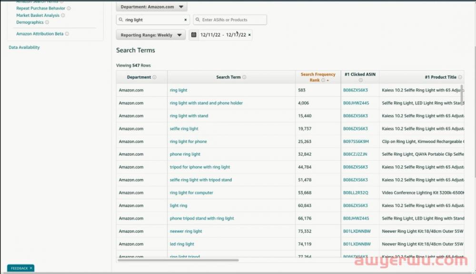Clear the date range with x icon
Image resolution: width=476 pixels, height=274 pixels.
(249, 35)
